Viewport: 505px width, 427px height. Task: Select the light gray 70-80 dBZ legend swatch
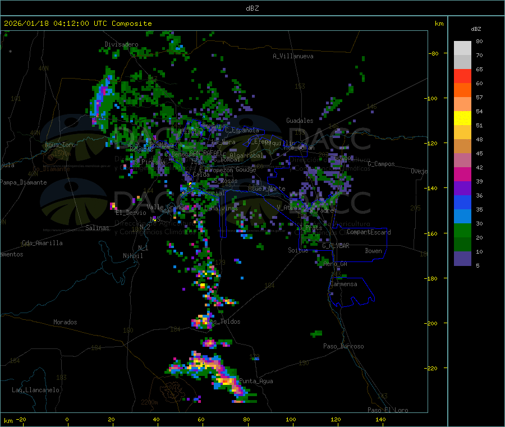(x=462, y=48)
